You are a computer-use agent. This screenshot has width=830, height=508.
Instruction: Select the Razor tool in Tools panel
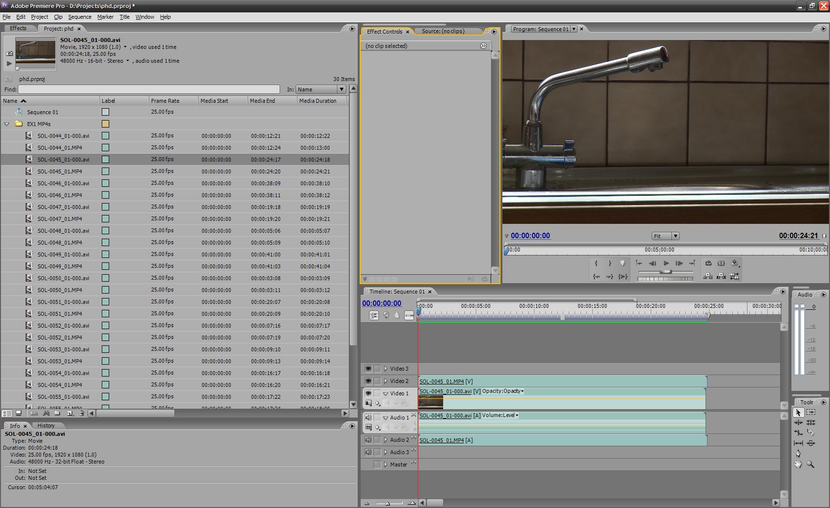pyautogui.click(x=811, y=432)
